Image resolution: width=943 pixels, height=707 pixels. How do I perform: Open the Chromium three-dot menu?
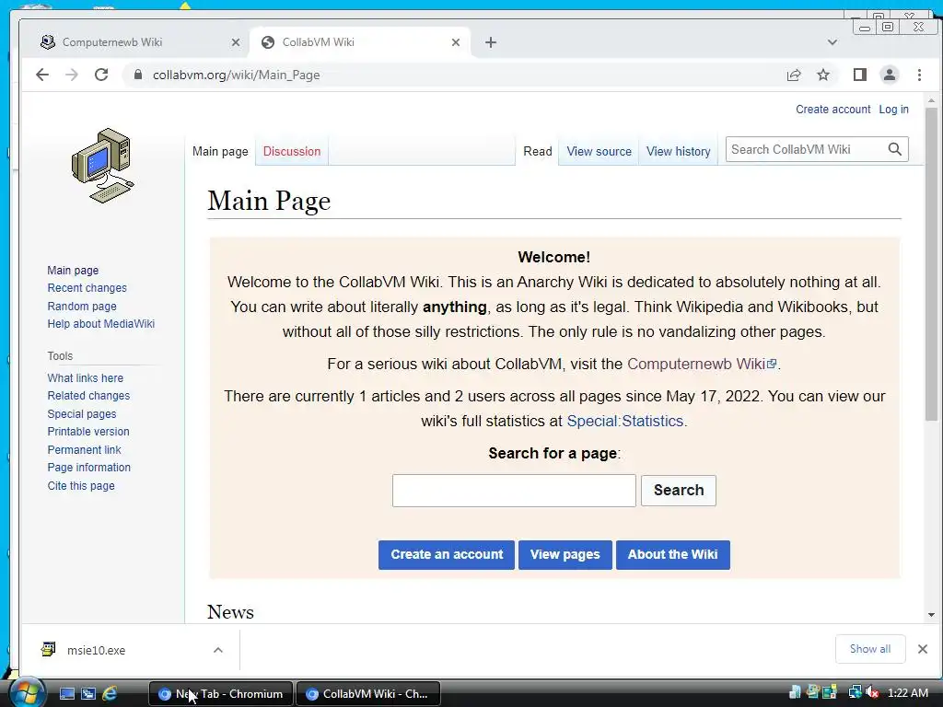point(920,75)
